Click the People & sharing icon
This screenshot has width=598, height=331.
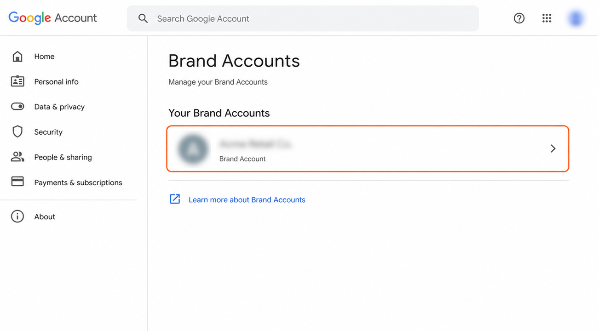[17, 157]
